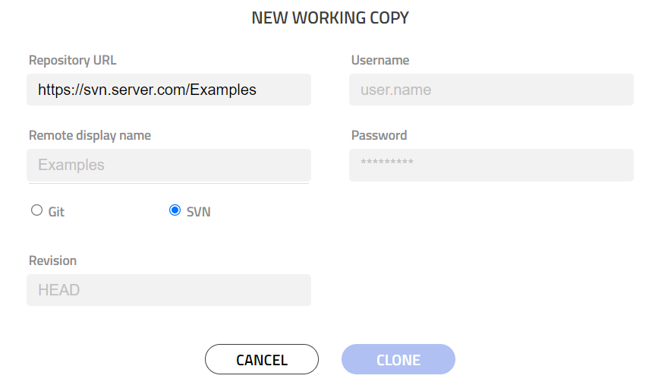Click the NEW WORKING COPY title

(x=330, y=18)
